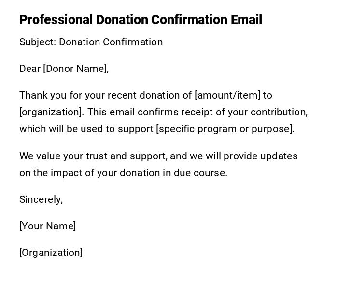Click the Professional Donation Confirmation Email heading
The width and height of the screenshot is (338, 283).
141,20
